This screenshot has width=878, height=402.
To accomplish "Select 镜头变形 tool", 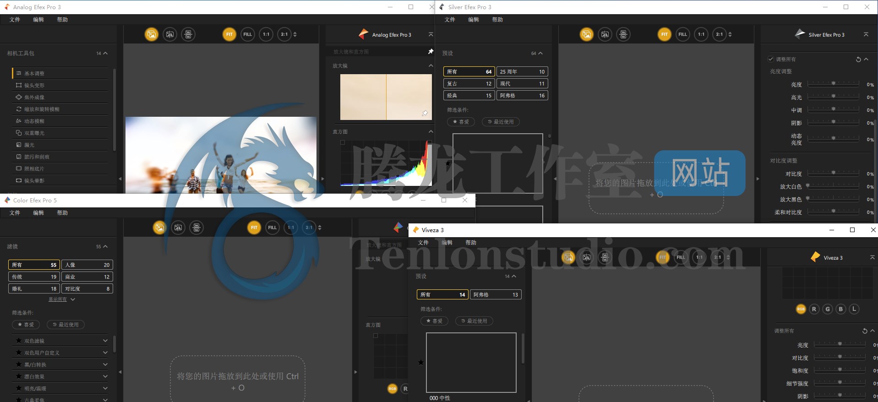I will tap(60, 85).
